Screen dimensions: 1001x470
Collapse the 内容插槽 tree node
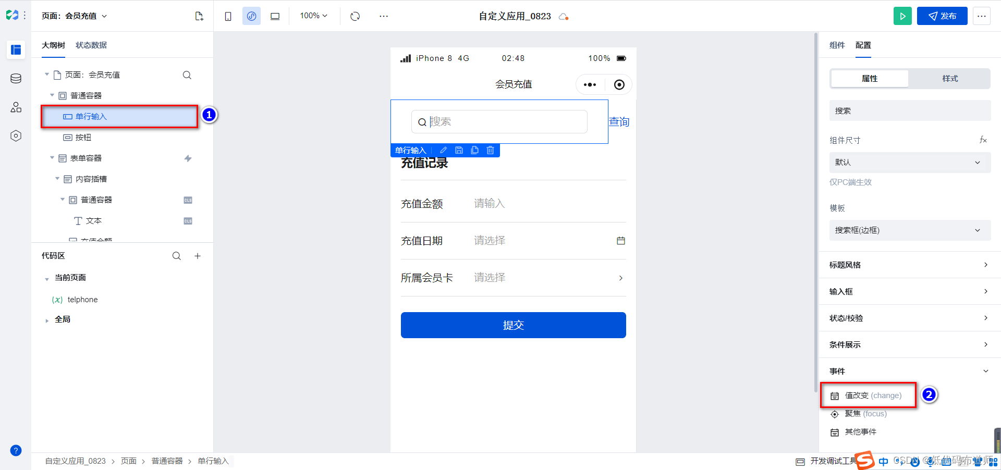(57, 179)
